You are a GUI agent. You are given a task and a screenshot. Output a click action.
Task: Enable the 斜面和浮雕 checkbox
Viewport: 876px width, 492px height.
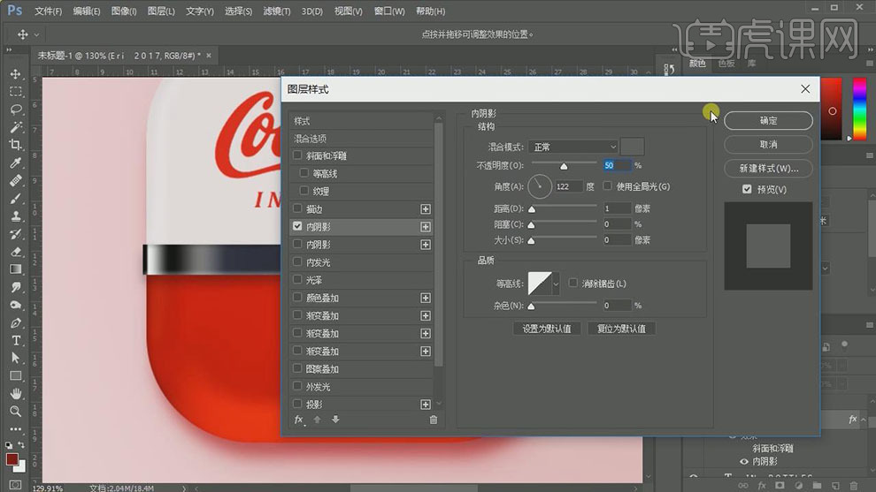(298, 156)
